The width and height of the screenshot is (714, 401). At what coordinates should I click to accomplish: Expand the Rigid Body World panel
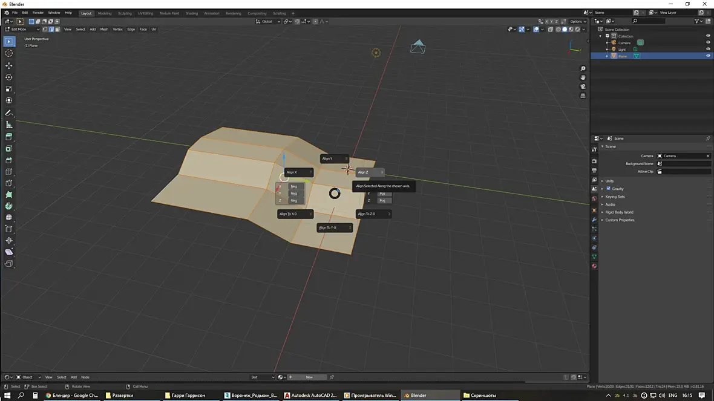(x=618, y=212)
